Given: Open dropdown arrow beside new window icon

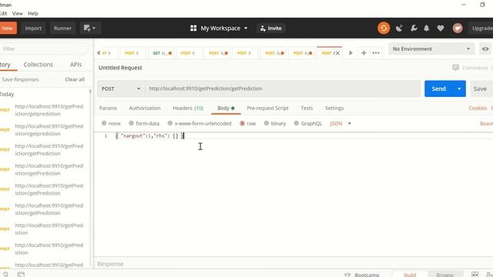Looking at the screenshot, I should pos(94,28).
